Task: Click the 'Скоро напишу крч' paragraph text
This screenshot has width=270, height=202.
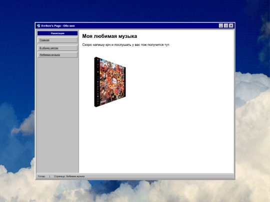Action: [x=126, y=45]
